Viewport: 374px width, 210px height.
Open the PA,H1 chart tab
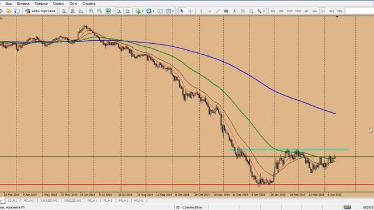point(123,201)
